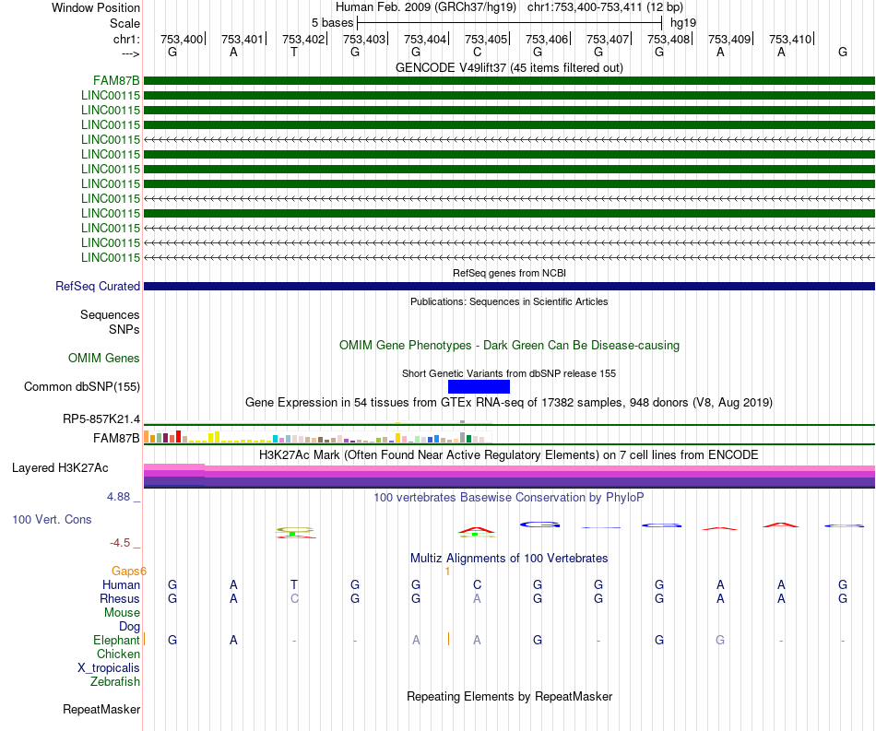Click the RepeatMasker track label
876x731 pixels.
tap(101, 709)
